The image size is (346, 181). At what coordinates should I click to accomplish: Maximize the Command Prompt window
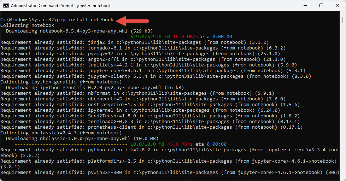pyautogui.click(x=321, y=6)
